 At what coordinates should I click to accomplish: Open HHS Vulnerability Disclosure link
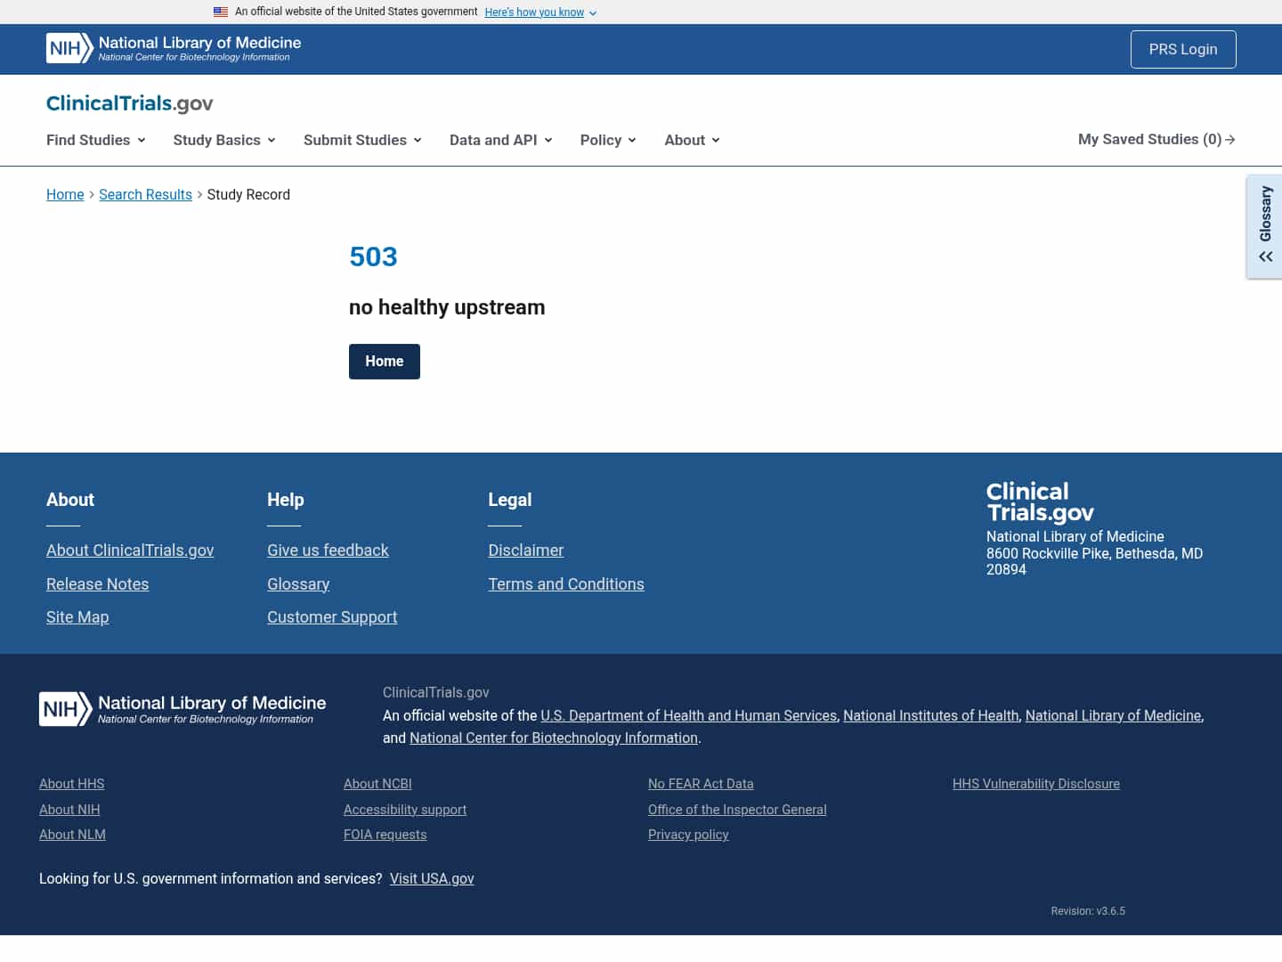[1036, 784]
